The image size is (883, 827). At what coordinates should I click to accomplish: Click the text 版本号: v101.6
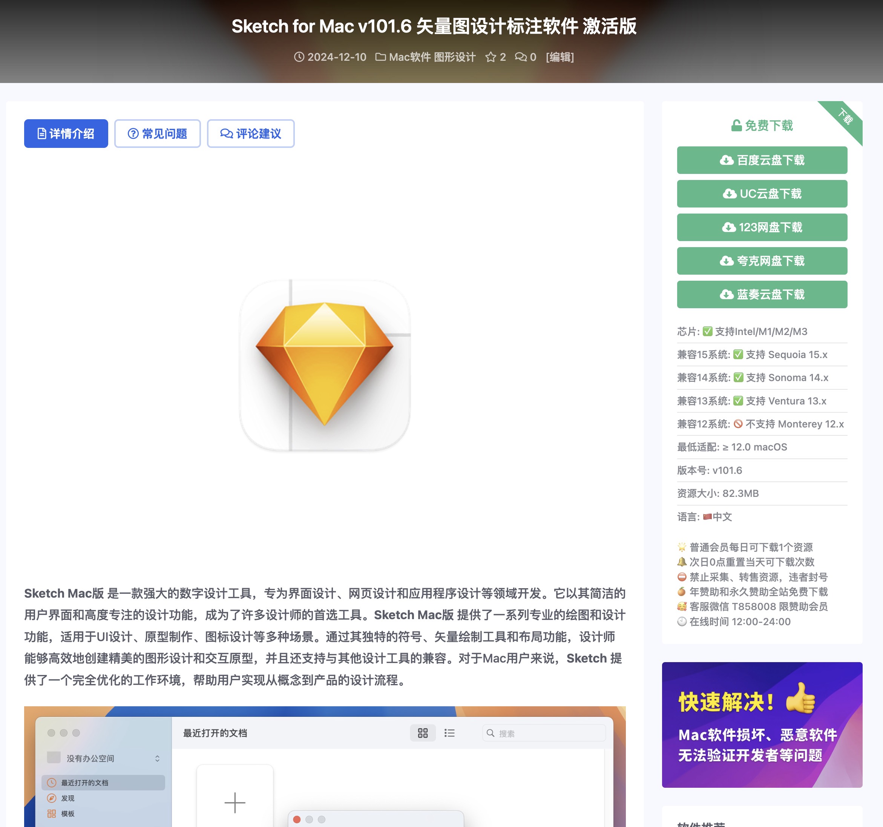[709, 470]
